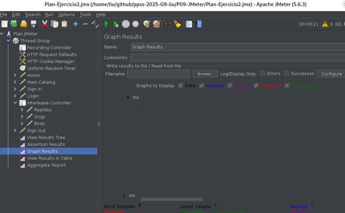Collapse the Interleave Controller node
345x213 pixels.
tap(15, 103)
